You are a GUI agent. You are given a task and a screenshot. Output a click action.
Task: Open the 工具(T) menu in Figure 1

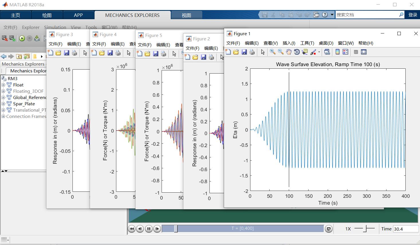tap(307, 43)
